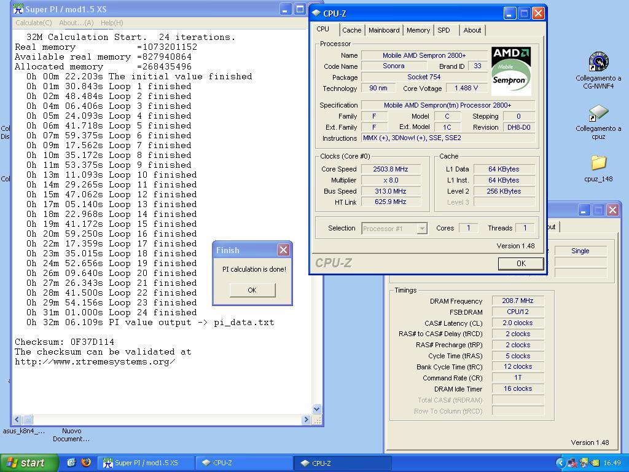Image resolution: width=629 pixels, height=472 pixels.
Task: Expand the hidden system tray icons arrow
Action: [x=560, y=463]
